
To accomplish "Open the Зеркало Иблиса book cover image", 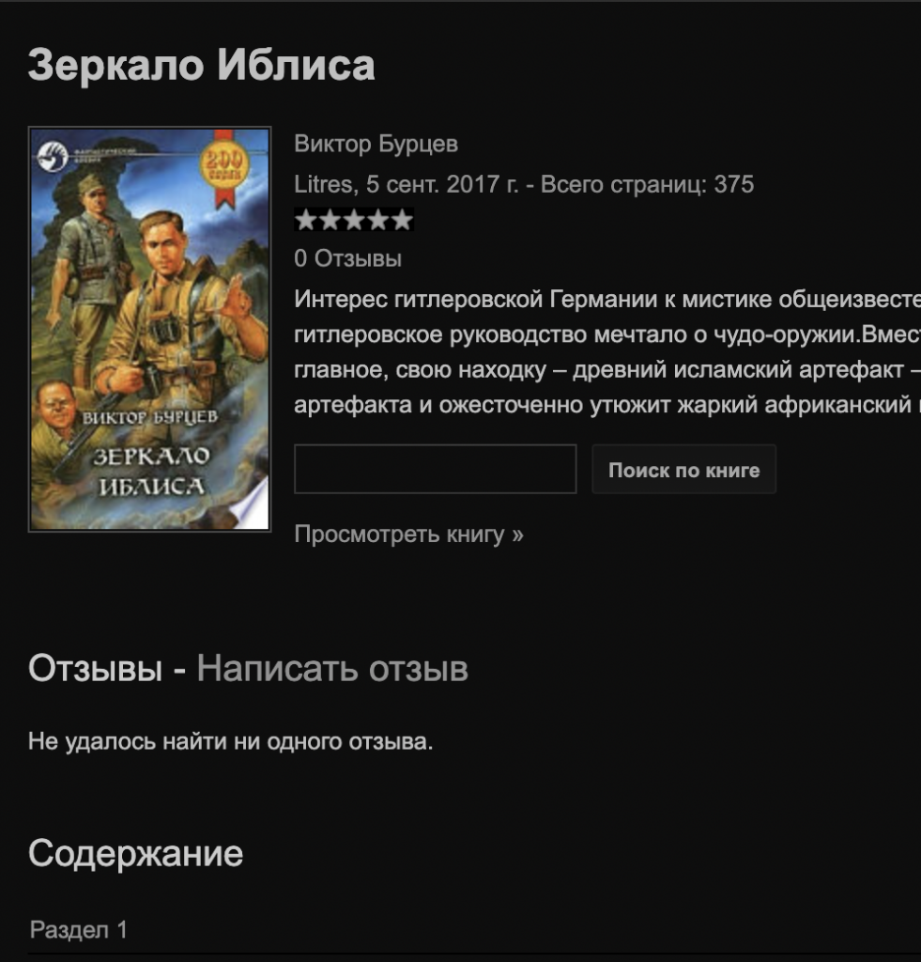I will coord(149,329).
